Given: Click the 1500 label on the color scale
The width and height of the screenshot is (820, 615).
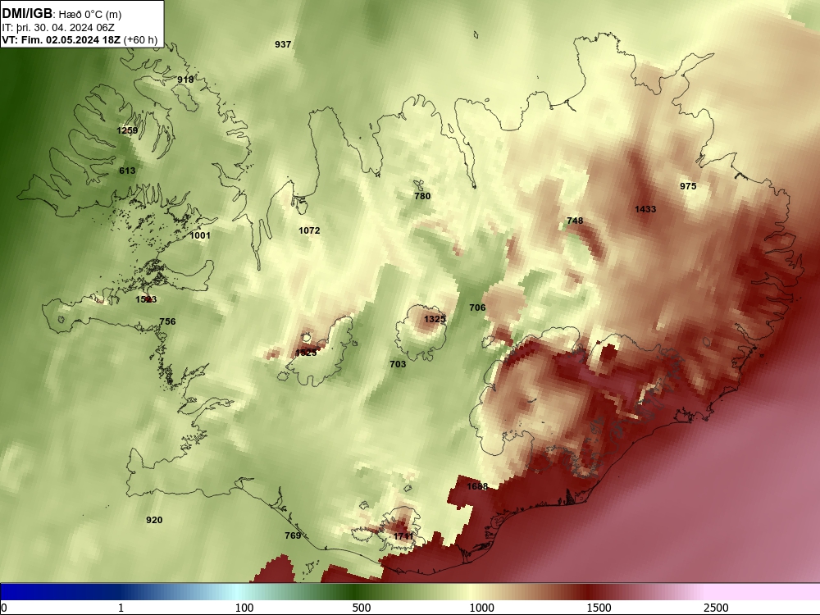Looking at the screenshot, I should click(x=599, y=607).
